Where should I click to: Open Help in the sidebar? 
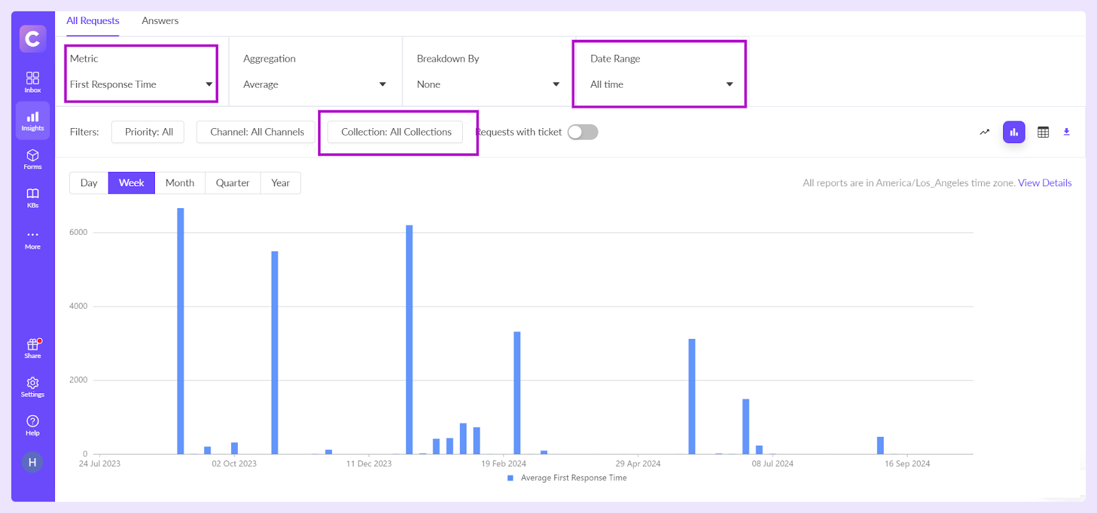point(33,425)
